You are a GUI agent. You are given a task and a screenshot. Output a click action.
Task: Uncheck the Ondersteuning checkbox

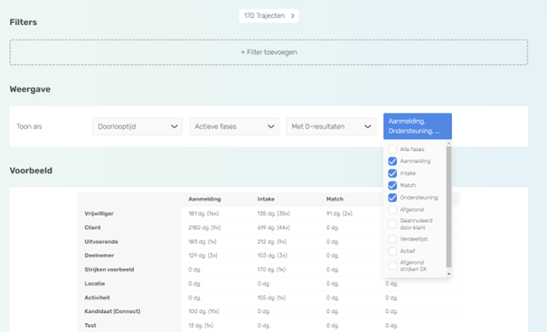(392, 198)
